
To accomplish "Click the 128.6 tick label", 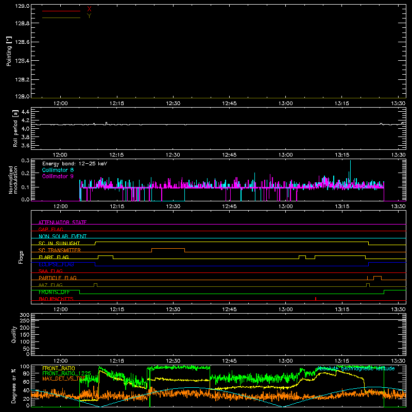I will [x=22, y=42].
